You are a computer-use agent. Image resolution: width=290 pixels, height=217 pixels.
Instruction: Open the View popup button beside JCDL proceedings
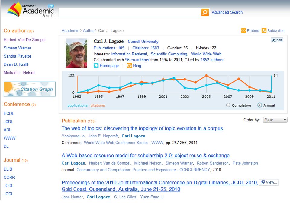[269, 182]
